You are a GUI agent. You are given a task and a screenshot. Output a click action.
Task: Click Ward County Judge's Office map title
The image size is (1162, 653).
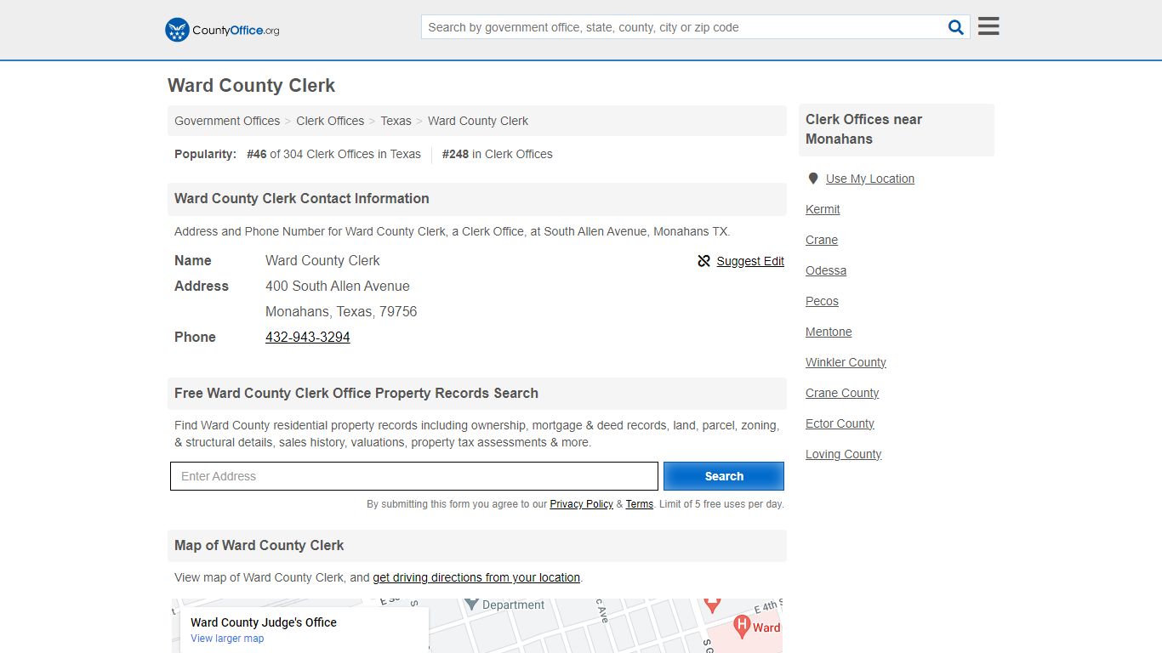click(x=264, y=622)
